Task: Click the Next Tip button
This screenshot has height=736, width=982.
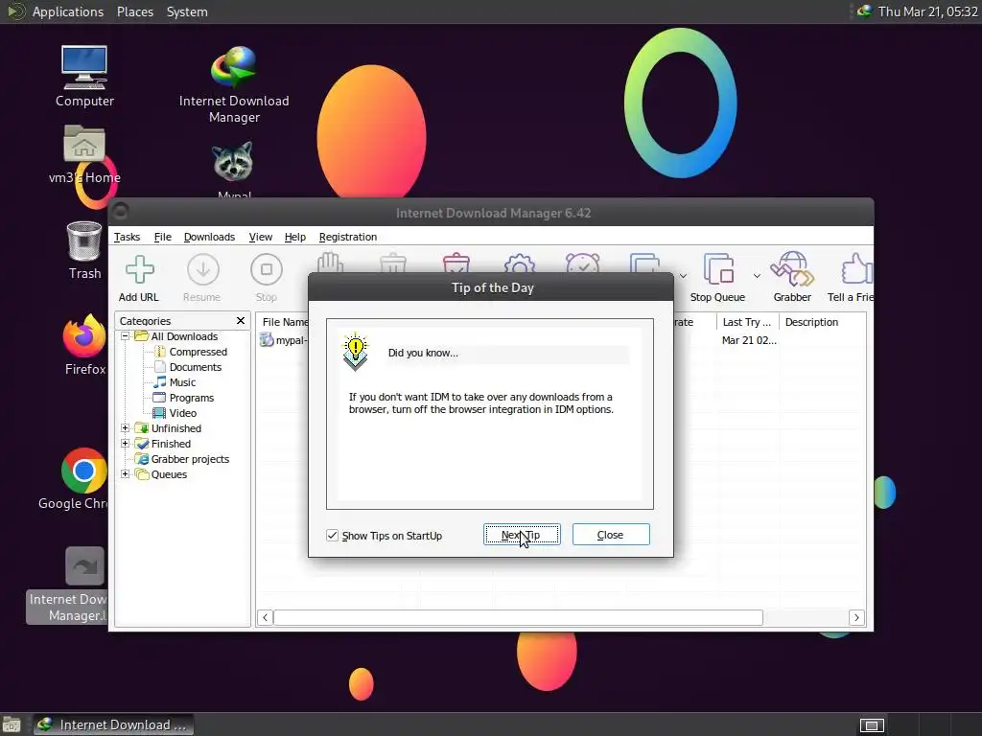Action: (x=522, y=535)
